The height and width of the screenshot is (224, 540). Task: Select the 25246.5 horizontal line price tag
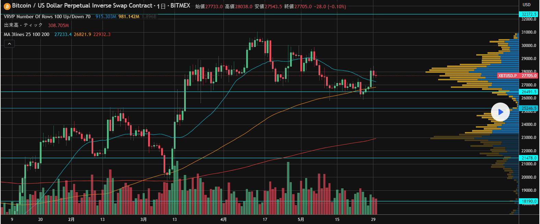(529, 108)
